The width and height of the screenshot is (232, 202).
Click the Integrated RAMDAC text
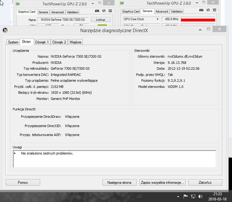[x=66, y=75]
